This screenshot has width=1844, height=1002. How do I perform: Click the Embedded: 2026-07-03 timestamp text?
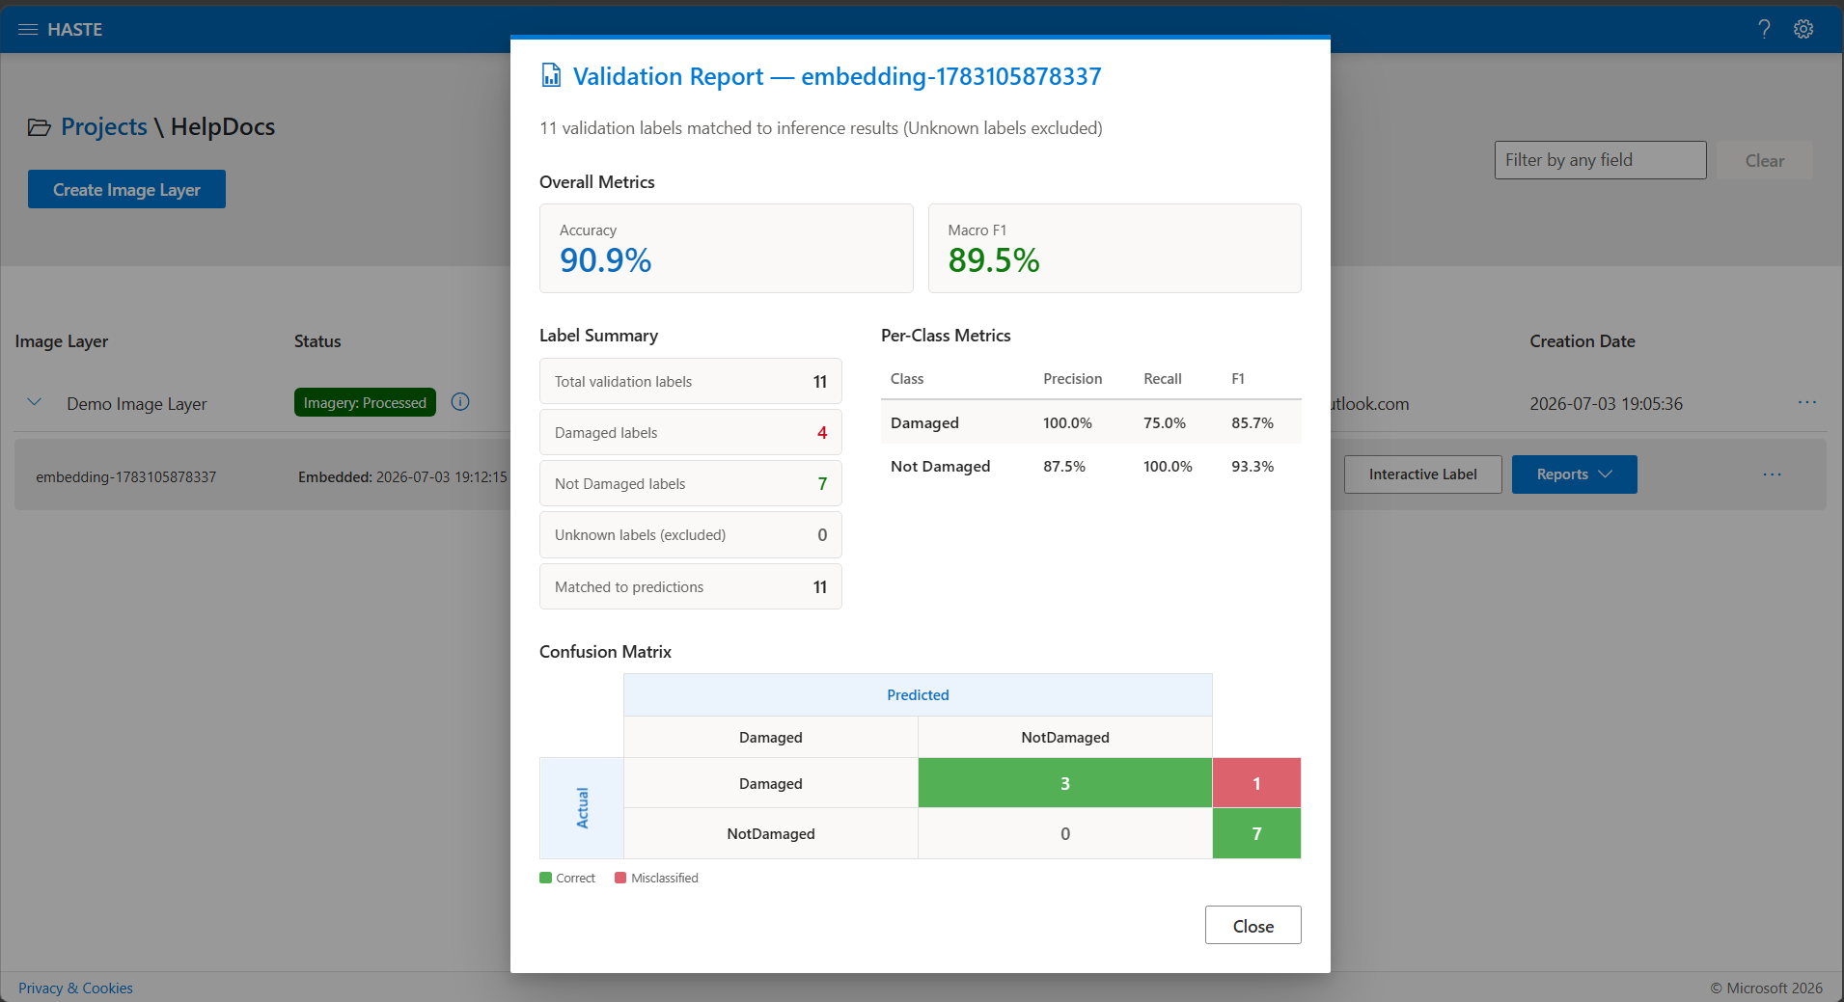[402, 476]
